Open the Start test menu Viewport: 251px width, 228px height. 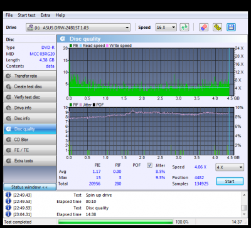[x=26, y=15]
